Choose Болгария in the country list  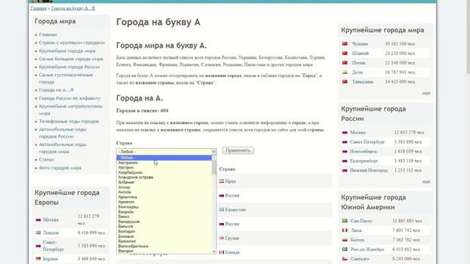coord(126,232)
